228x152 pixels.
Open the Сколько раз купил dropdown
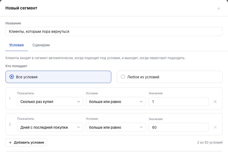click(50, 102)
